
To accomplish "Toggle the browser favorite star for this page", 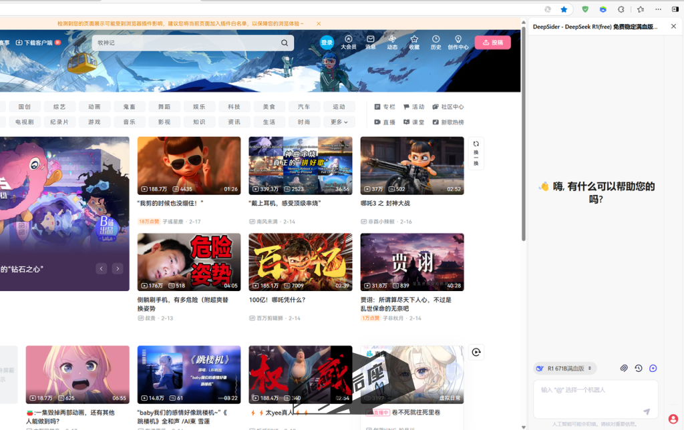I will (x=564, y=9).
